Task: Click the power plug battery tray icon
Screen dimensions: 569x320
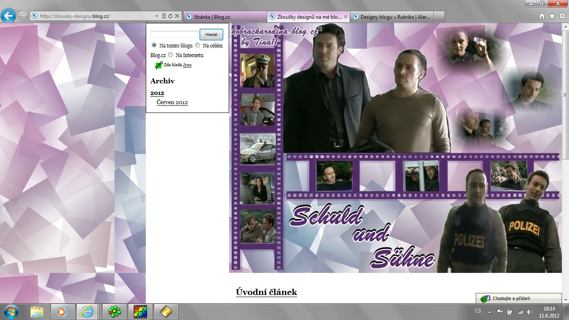Action: pyautogui.click(x=509, y=312)
